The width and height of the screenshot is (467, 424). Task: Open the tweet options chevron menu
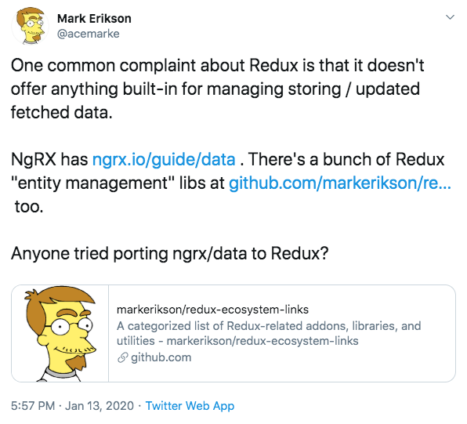(x=450, y=17)
